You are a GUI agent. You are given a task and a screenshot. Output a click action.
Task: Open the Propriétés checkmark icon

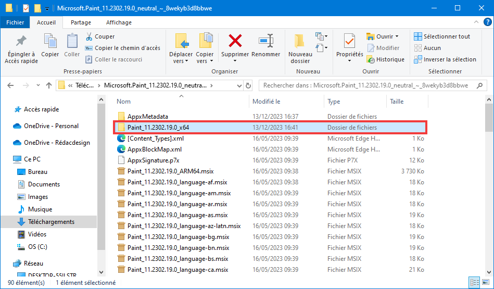349,41
